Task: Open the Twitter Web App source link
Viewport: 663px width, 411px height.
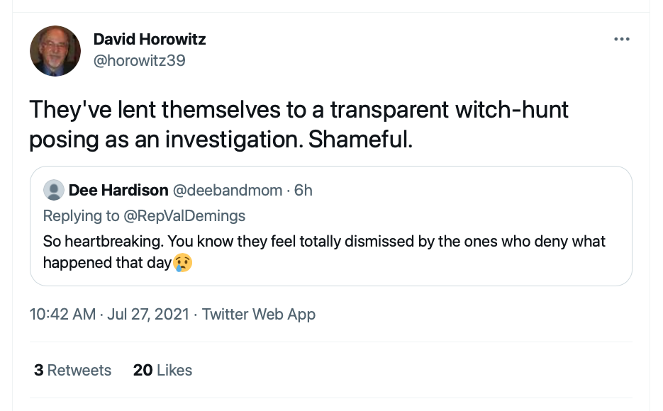Action: pyautogui.click(x=259, y=314)
